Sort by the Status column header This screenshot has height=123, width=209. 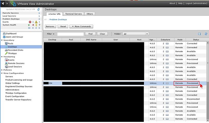point(196,40)
